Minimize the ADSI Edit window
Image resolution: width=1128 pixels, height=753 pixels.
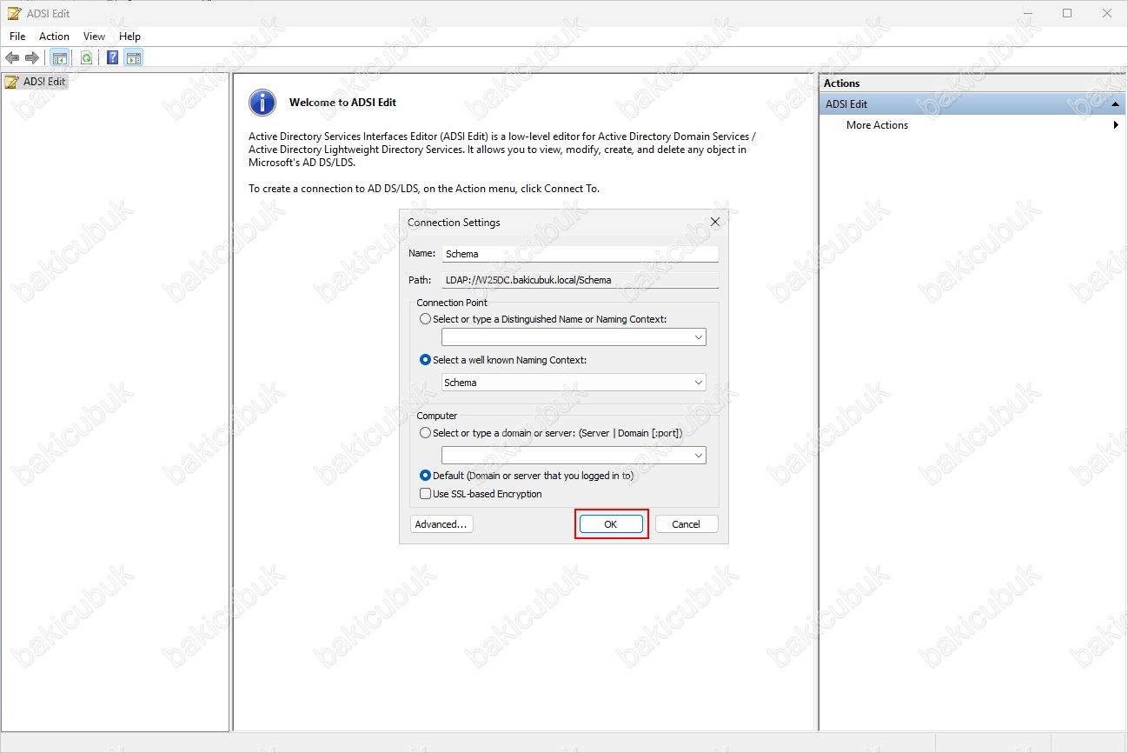pyautogui.click(x=1027, y=13)
